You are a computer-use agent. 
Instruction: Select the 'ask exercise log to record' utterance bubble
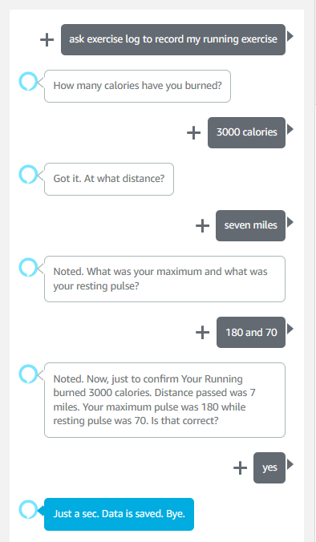click(173, 39)
